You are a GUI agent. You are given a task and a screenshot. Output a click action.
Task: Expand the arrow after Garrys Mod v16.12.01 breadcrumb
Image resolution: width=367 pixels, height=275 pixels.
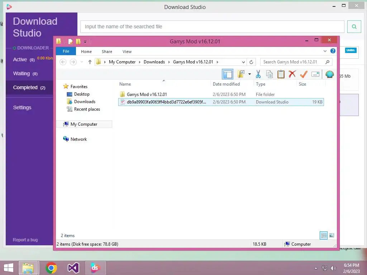[x=218, y=62]
